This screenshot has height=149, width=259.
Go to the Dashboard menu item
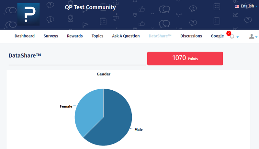25,36
